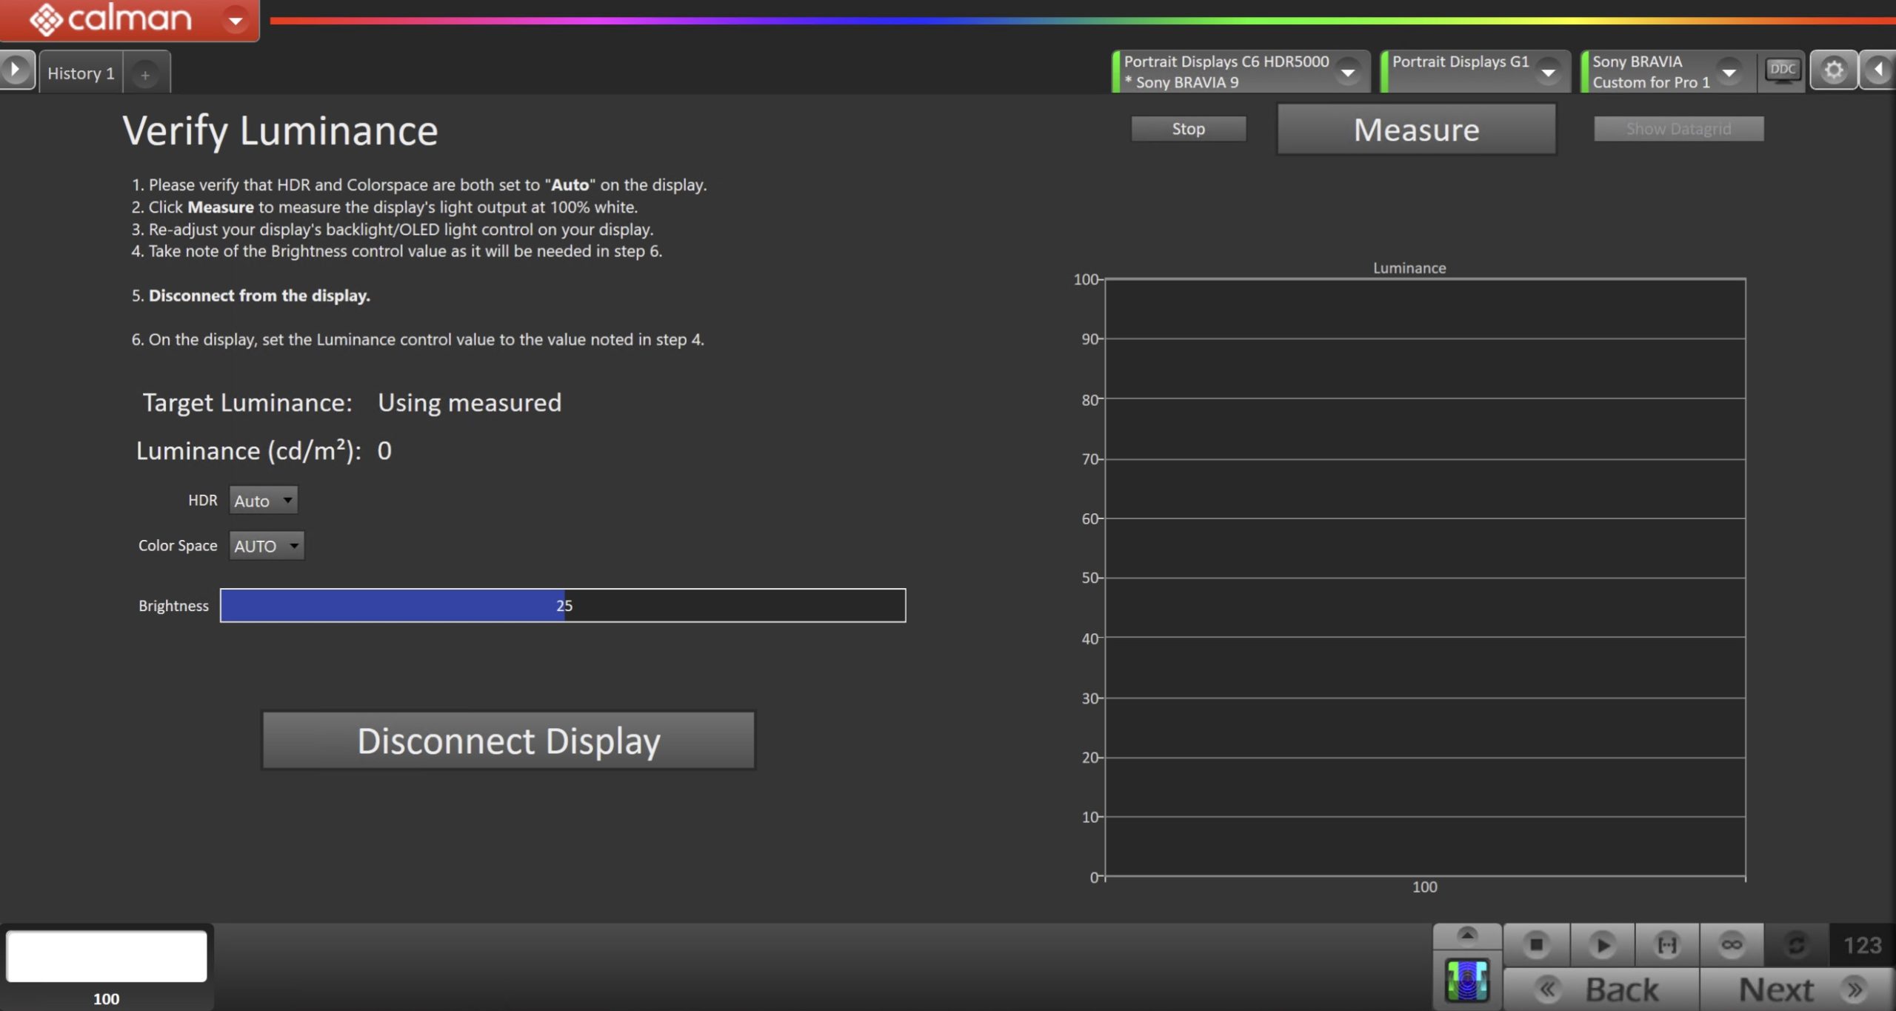Click the white 100 pattern swatch
Viewport: 1896px width, 1011px height.
[x=107, y=956]
